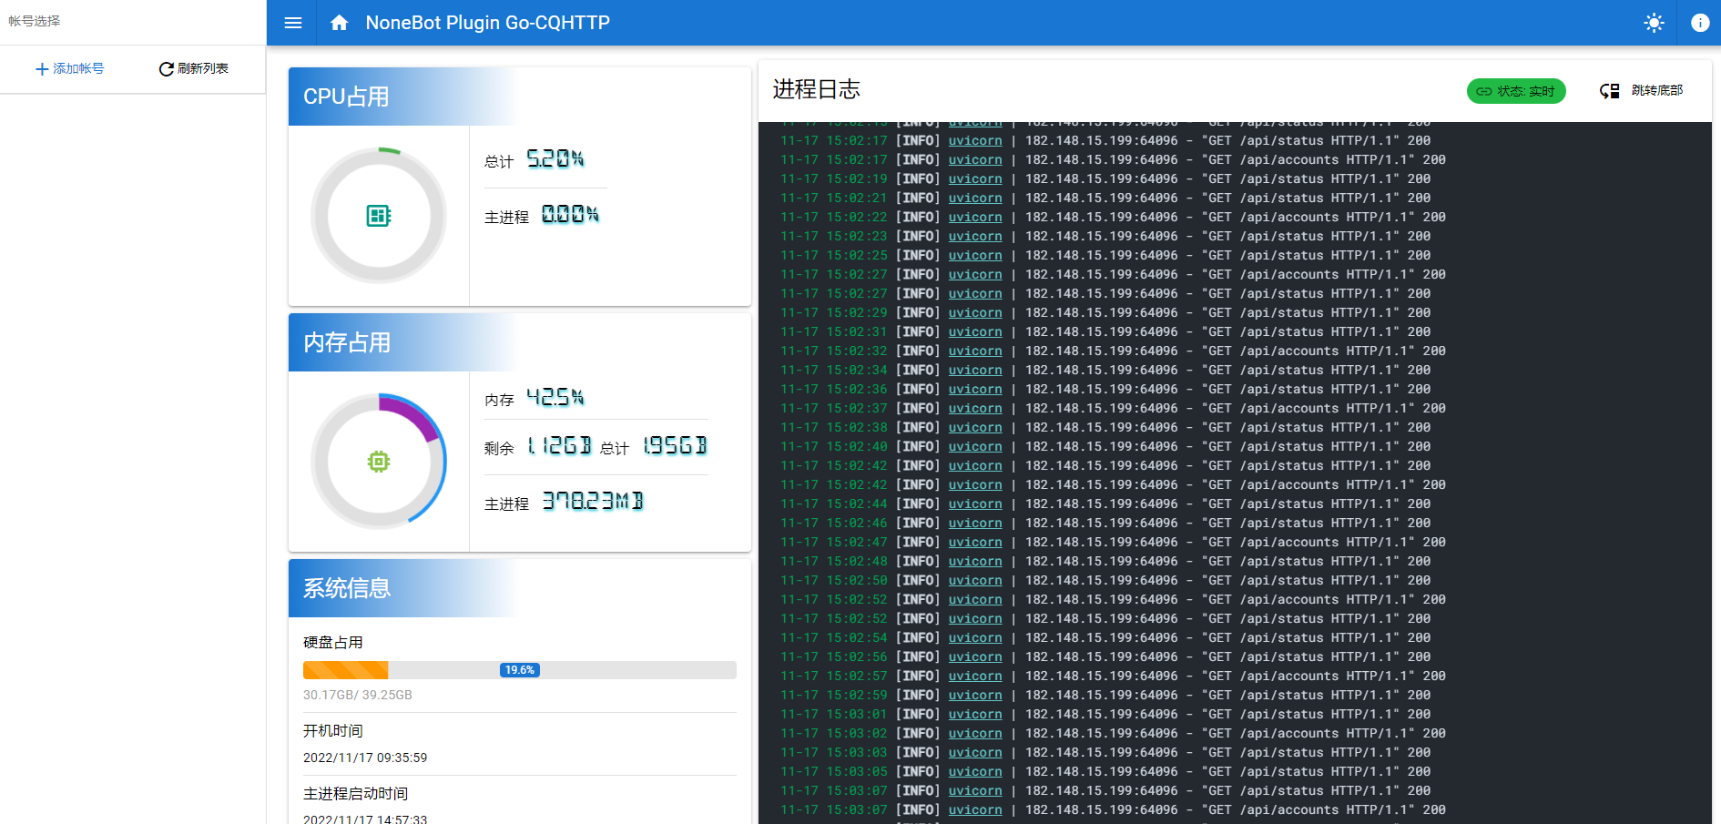The image size is (1721, 824).
Task: Click the NoneBot Plugin Go-CQHTTP title
Action: pyautogui.click(x=488, y=23)
